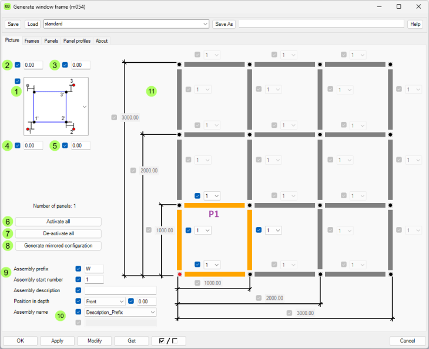Toggle checkbox next to 2000.00 vertical dimension

133,171
